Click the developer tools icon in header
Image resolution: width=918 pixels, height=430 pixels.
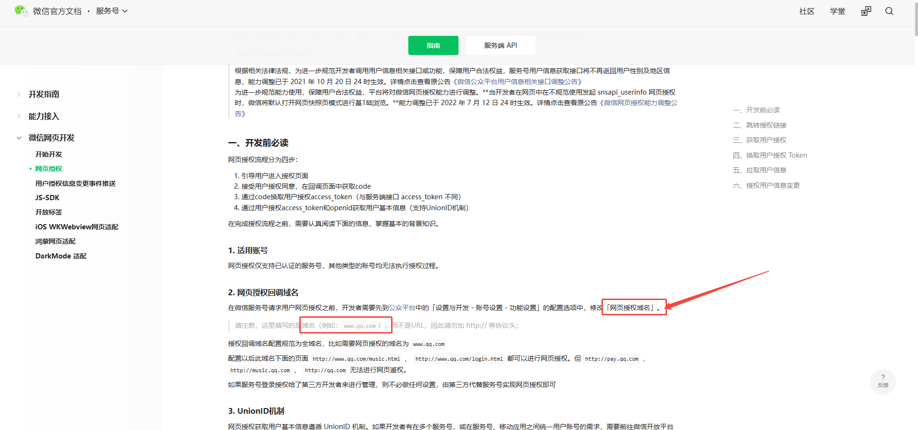click(866, 11)
